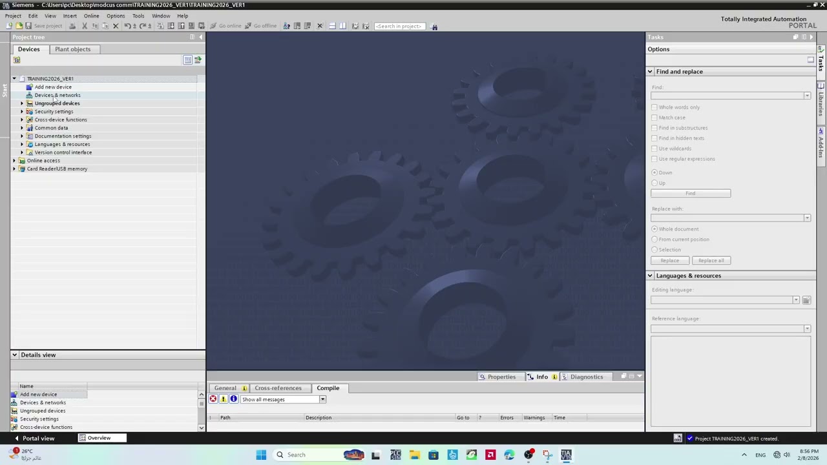Screen dimensions: 827x465
Task: Open the Edit menu
Action: coord(32,15)
